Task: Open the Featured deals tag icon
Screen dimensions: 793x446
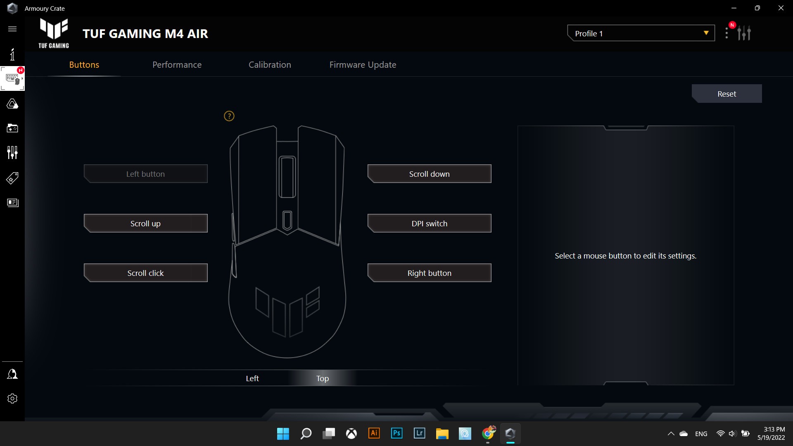Action: pyautogui.click(x=12, y=178)
